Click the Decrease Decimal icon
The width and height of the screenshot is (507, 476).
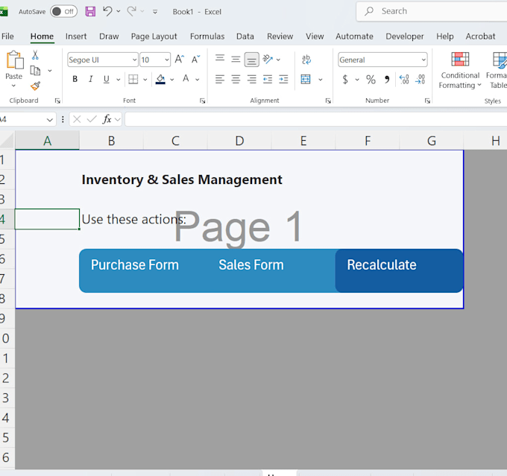tap(420, 79)
